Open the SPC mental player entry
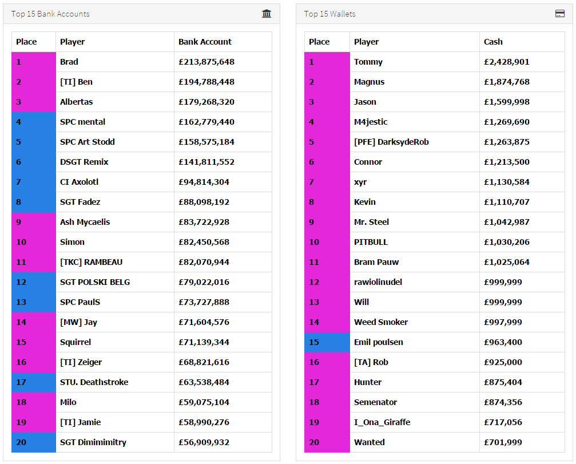The width and height of the screenshot is (576, 464). point(82,122)
